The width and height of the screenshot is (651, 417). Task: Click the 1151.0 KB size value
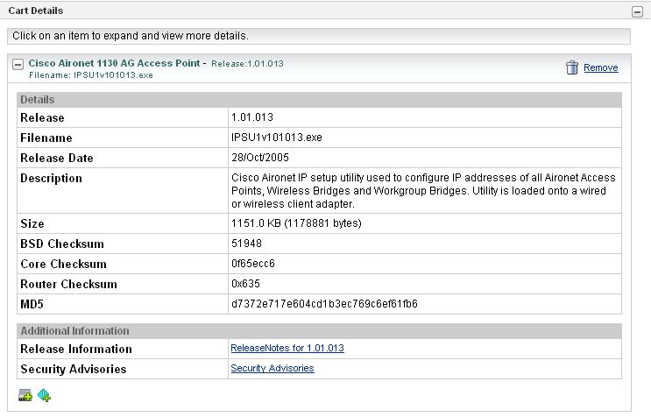295,223
